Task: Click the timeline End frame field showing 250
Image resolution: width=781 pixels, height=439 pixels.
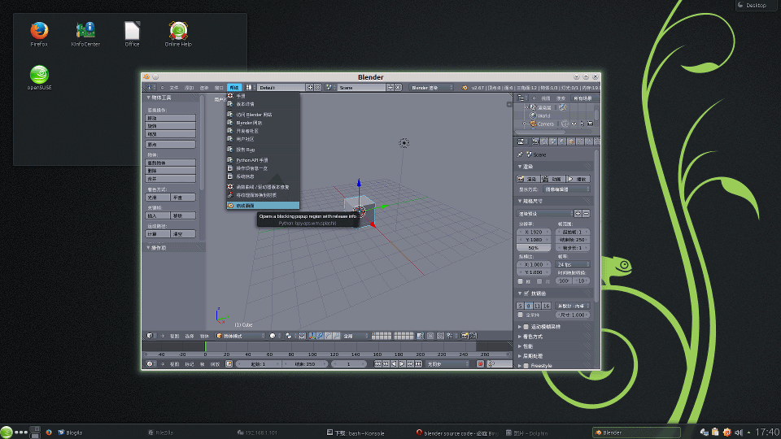Action: [305, 364]
